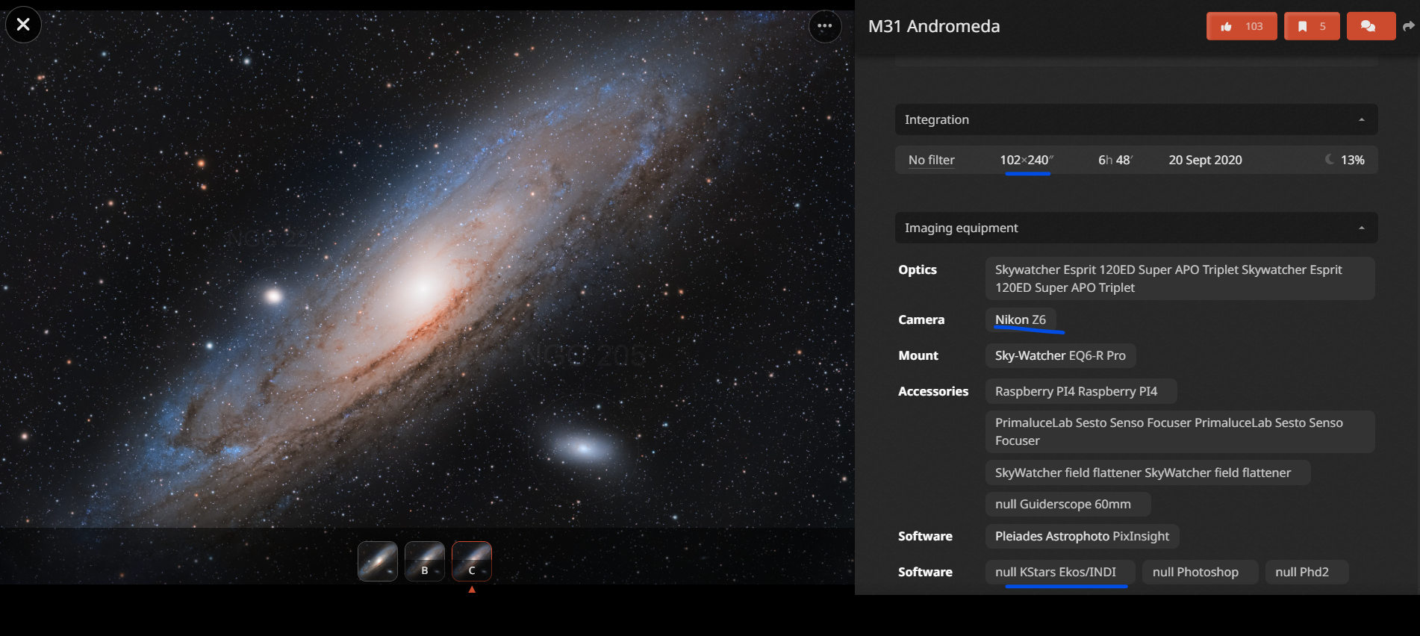Open the SkyWatcher field flattener entry

click(x=1147, y=473)
